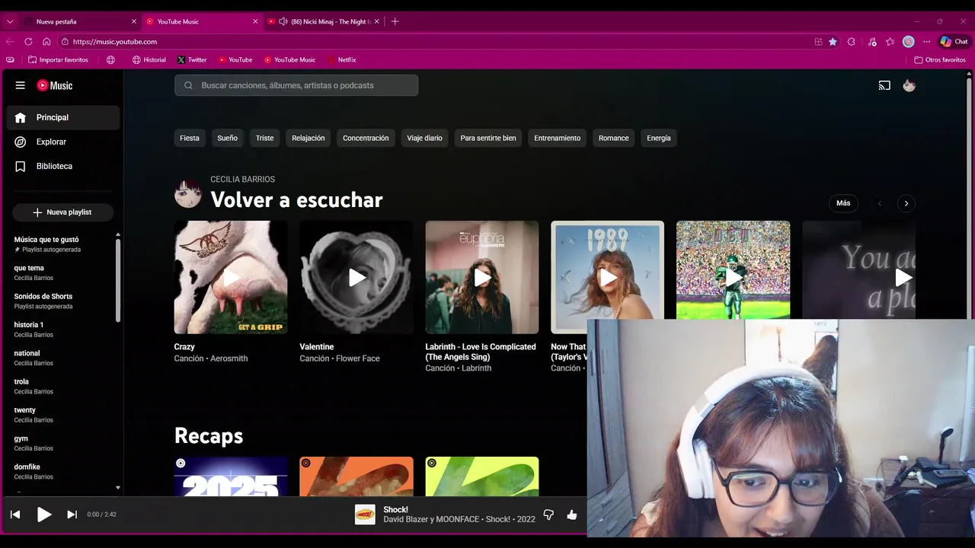Toggle the favorite star for this page
The image size is (975, 548).
(833, 42)
